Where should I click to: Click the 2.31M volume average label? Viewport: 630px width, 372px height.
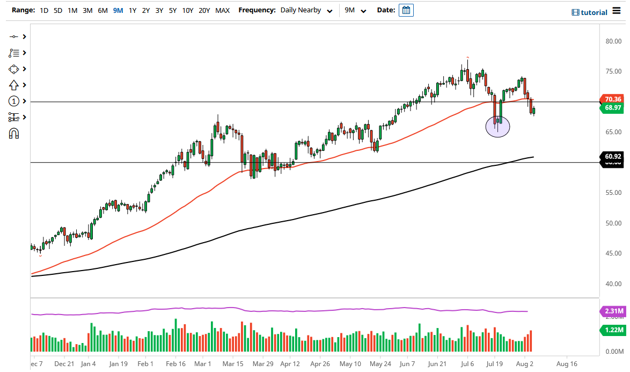click(613, 311)
